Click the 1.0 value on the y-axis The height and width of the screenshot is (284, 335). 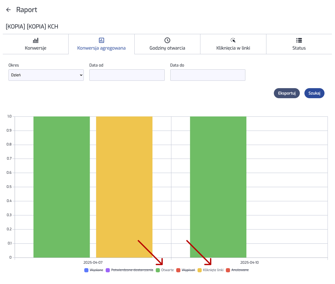[10, 116]
